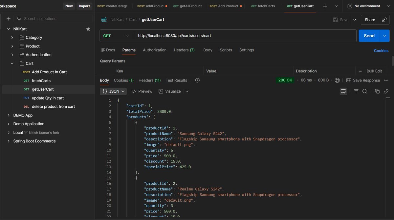Open the update Qty in cart request
This screenshot has width=394, height=220.
click(48, 98)
